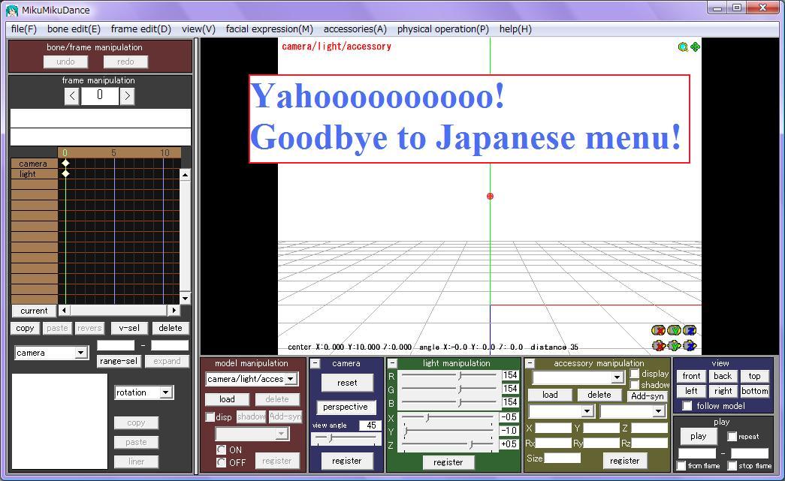Open the file(F) menu
The height and width of the screenshot is (481, 785).
[x=24, y=29]
